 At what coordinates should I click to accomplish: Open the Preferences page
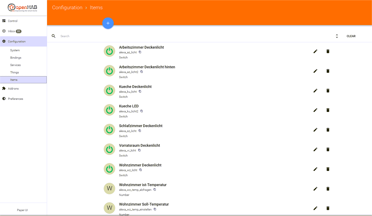coord(15,99)
